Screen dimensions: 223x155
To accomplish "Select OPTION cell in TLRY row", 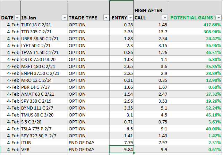I will (88, 25).
